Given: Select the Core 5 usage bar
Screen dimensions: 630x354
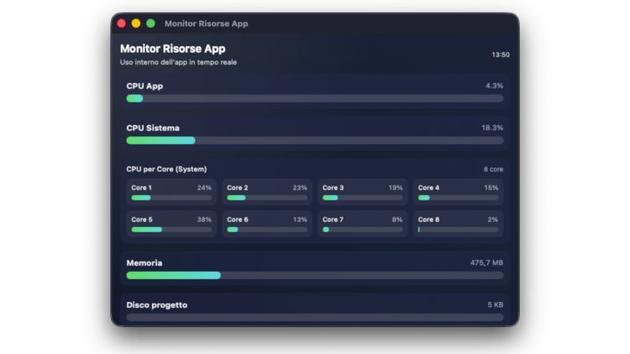Looking at the screenshot, I should [x=171, y=230].
